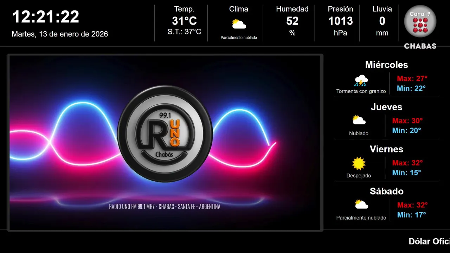Click Miércoles Min: 22° value
The height and width of the screenshot is (253, 450).
click(x=411, y=88)
